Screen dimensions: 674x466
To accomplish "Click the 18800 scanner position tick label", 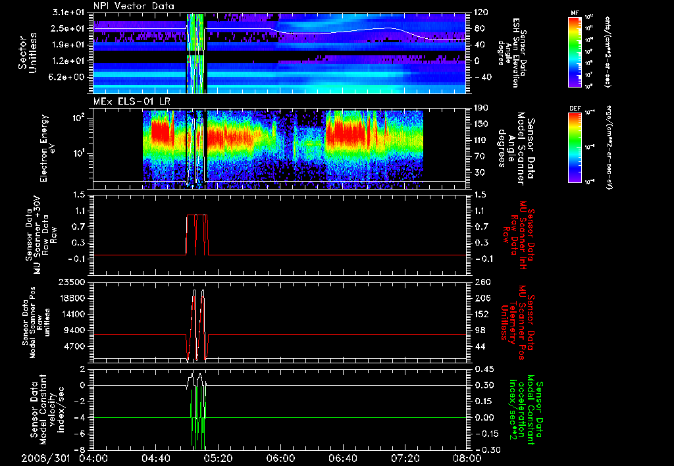I will (72, 298).
